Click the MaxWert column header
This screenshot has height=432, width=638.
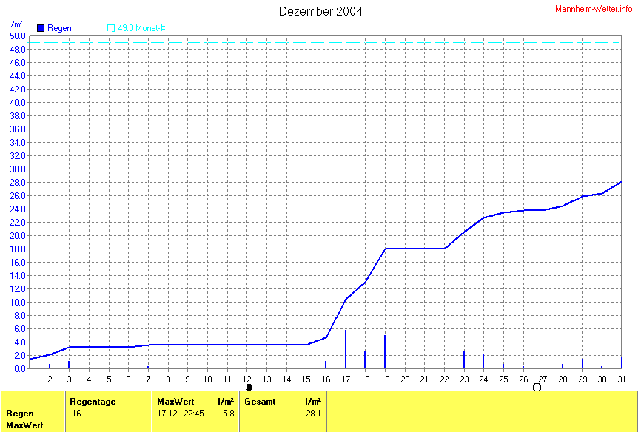[175, 401]
